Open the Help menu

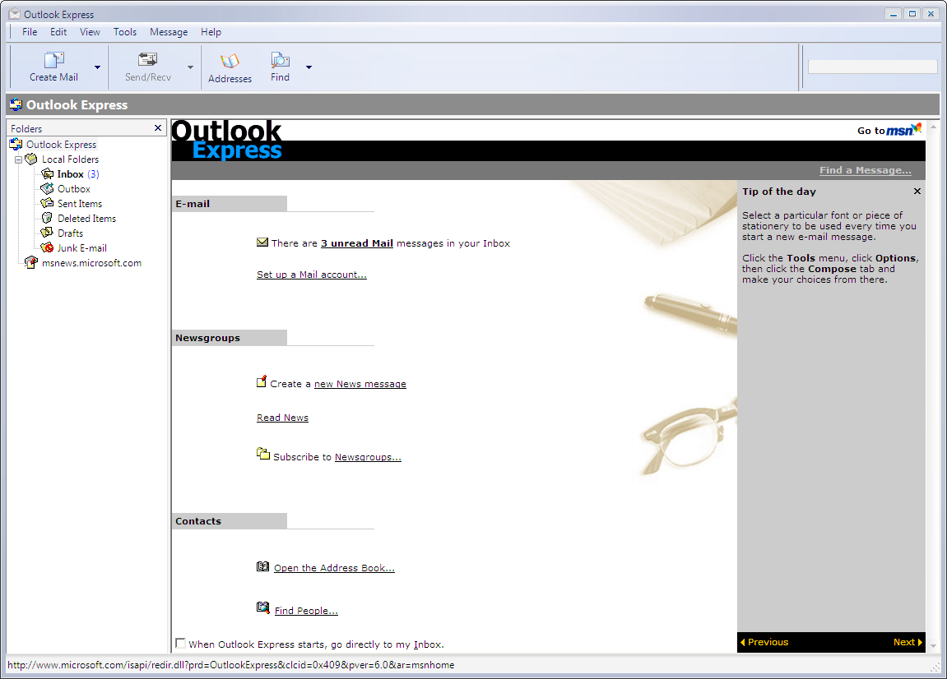(x=211, y=32)
